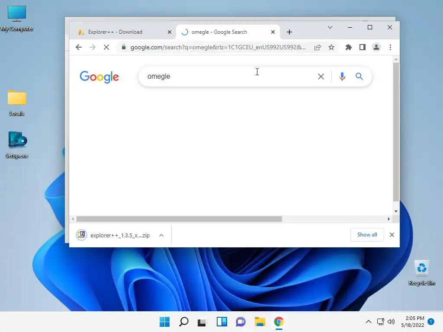Show all downloads

367,235
